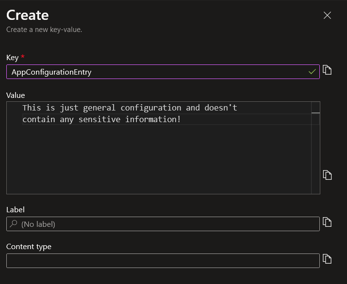The width and height of the screenshot is (347, 284).
Task: Click the Content type caption
Action: point(29,247)
